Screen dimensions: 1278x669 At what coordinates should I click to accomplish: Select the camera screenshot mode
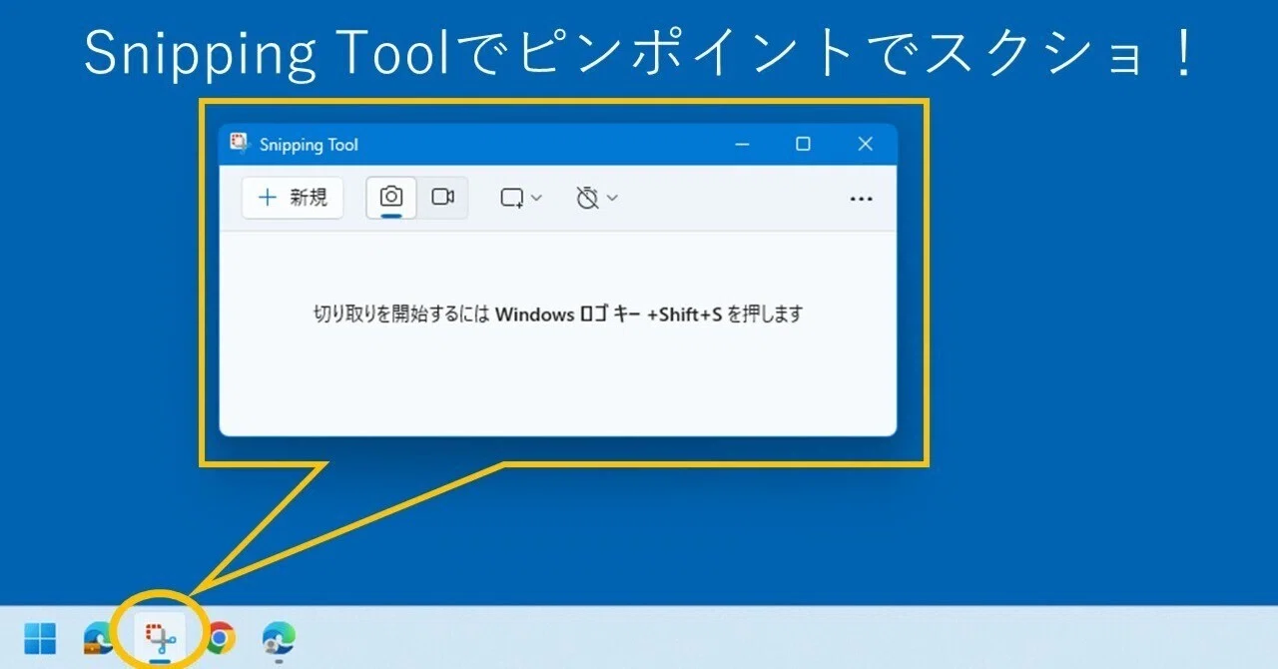pos(391,198)
